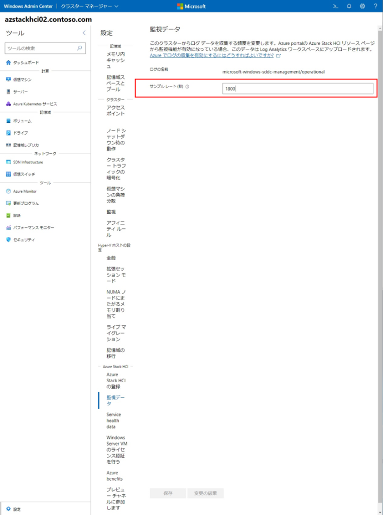Select NUMA ノードにまたがるメモリ割り当て item

click(x=116, y=304)
